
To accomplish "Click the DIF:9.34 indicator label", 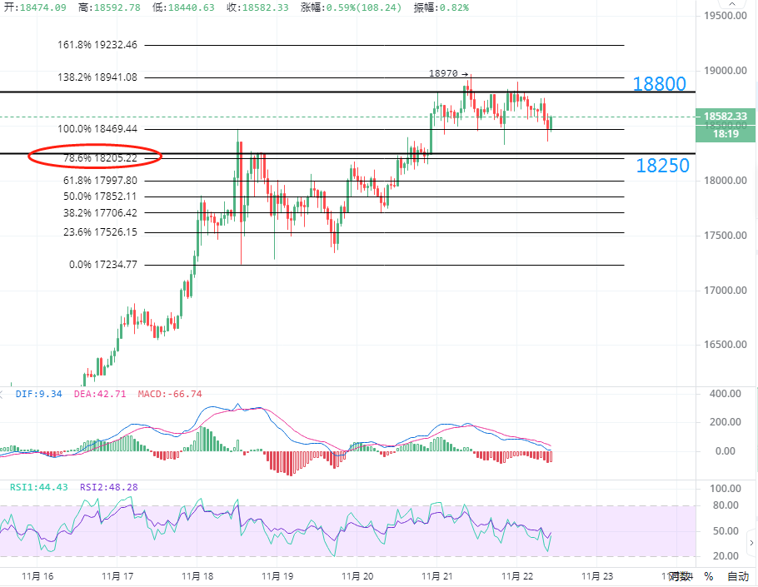I will 38,394.
